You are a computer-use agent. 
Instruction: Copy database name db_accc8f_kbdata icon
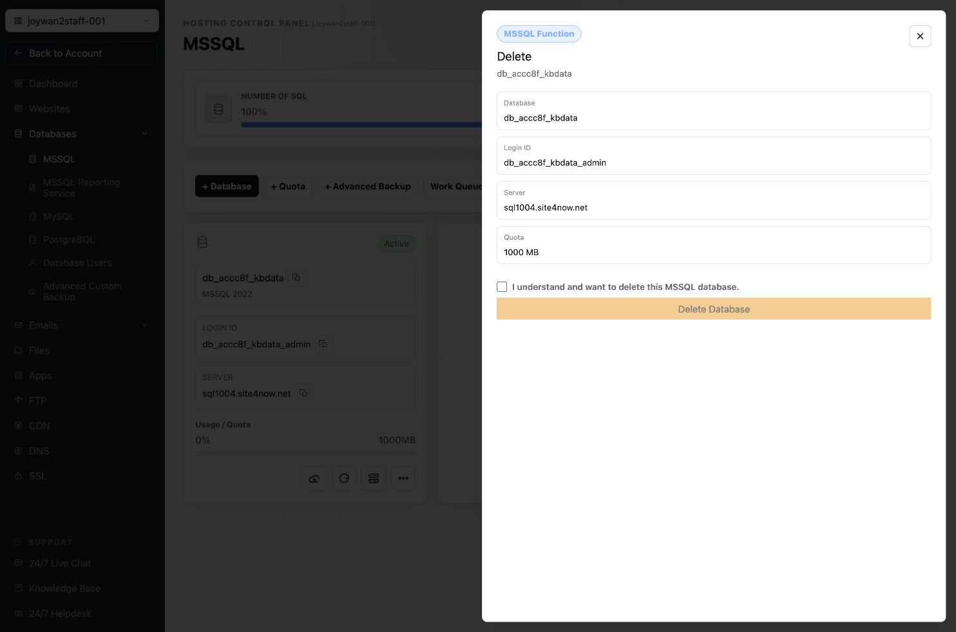pyautogui.click(x=296, y=278)
